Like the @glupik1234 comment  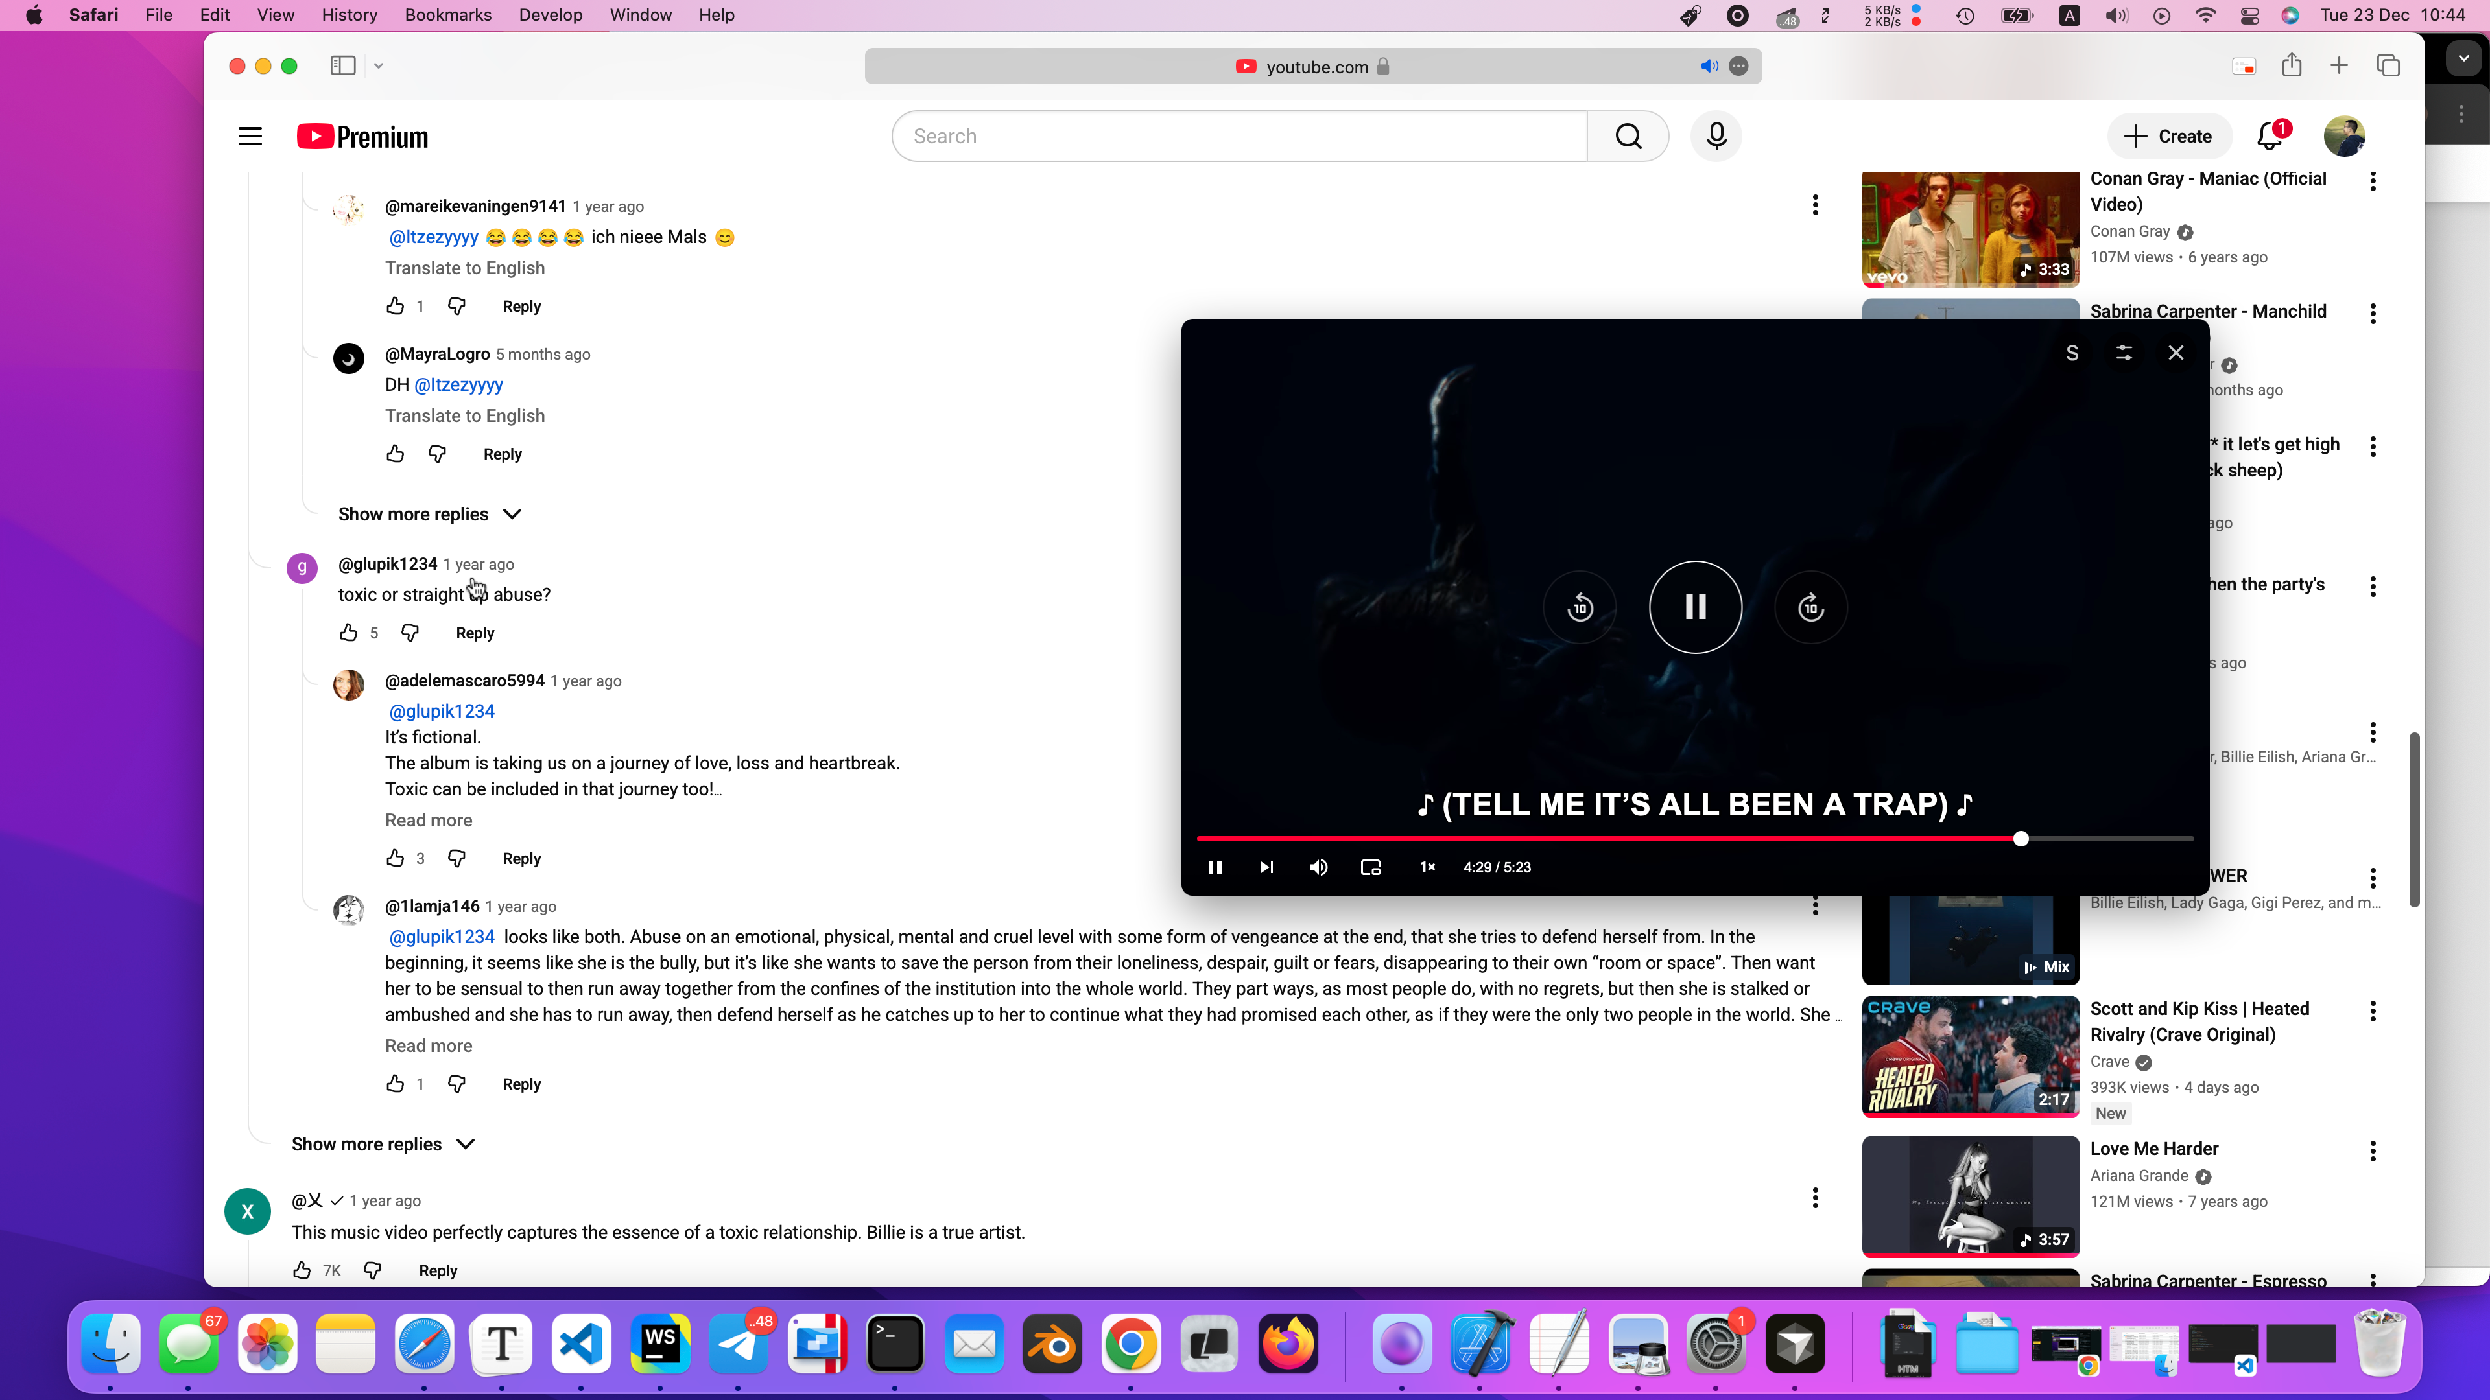coord(348,633)
